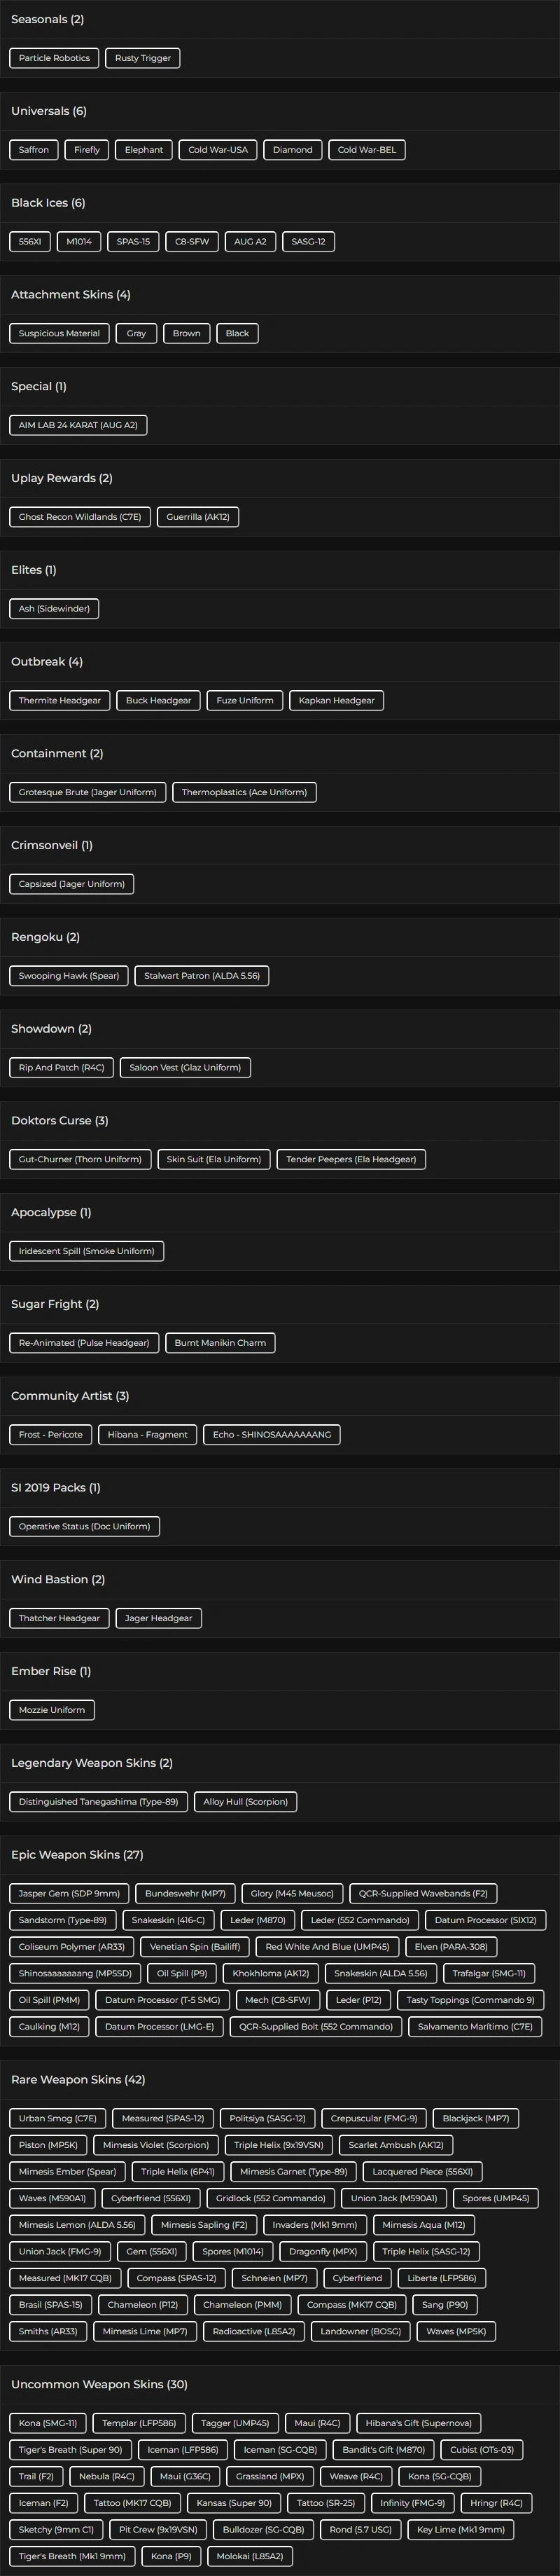560x2576 pixels.
Task: Select Salvamento Marítimo (C7E) epic skin
Action: 475,2026
